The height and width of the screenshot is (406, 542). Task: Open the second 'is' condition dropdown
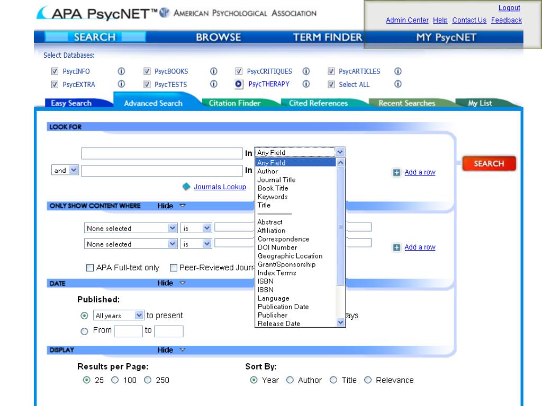click(196, 244)
